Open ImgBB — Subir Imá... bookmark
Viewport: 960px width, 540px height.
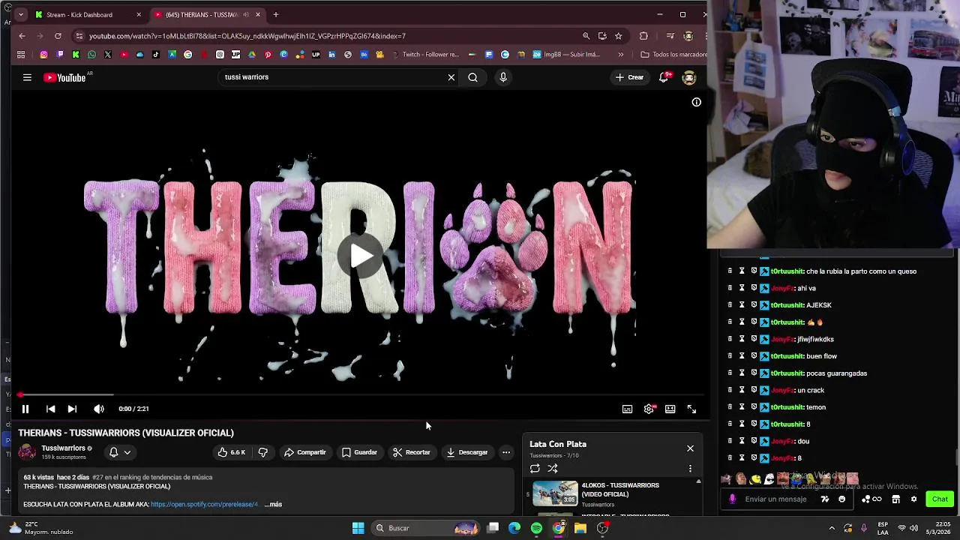tap(566, 55)
